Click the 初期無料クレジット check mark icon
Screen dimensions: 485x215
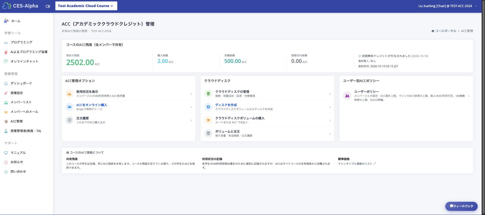coord(360,56)
